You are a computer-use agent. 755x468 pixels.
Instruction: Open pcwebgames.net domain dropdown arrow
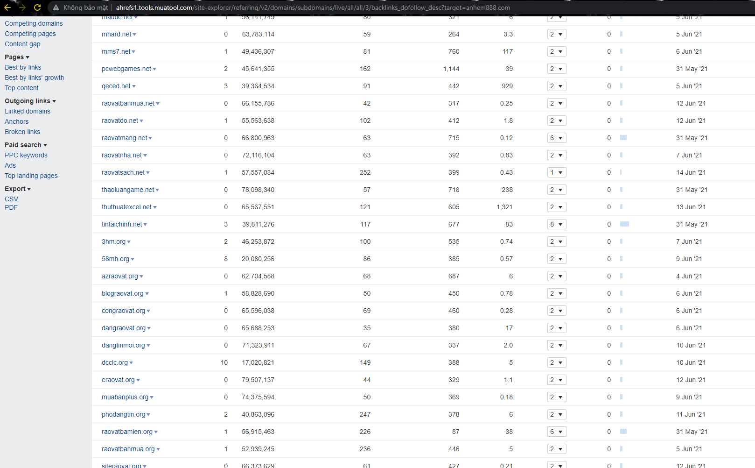(154, 69)
